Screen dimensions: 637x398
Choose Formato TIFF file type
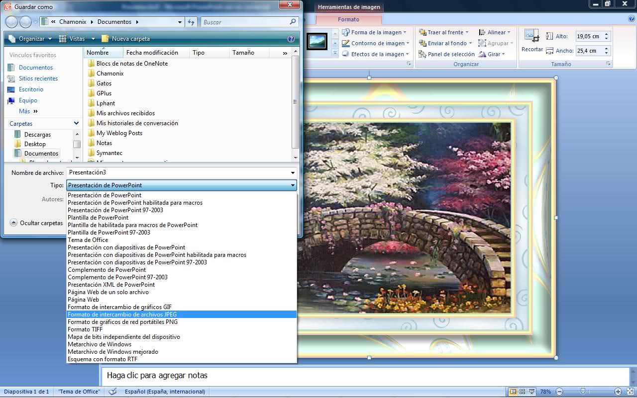coord(182,329)
